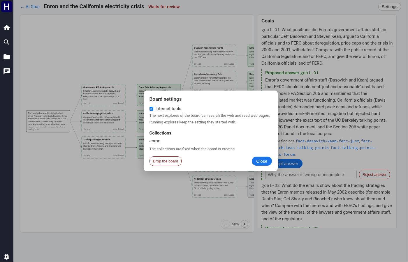Click the goal-01 identifier label
The image size is (408, 262).
(x=270, y=30)
